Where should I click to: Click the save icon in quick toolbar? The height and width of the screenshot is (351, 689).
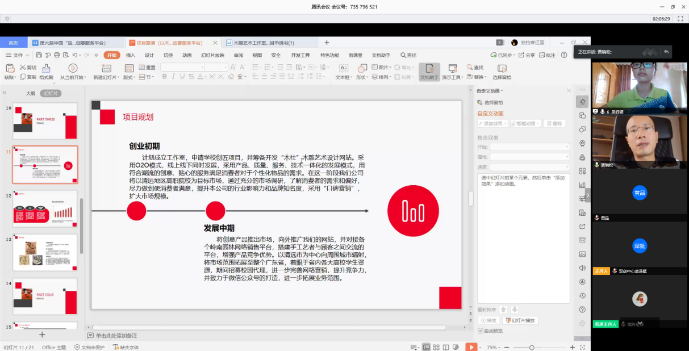(x=39, y=55)
